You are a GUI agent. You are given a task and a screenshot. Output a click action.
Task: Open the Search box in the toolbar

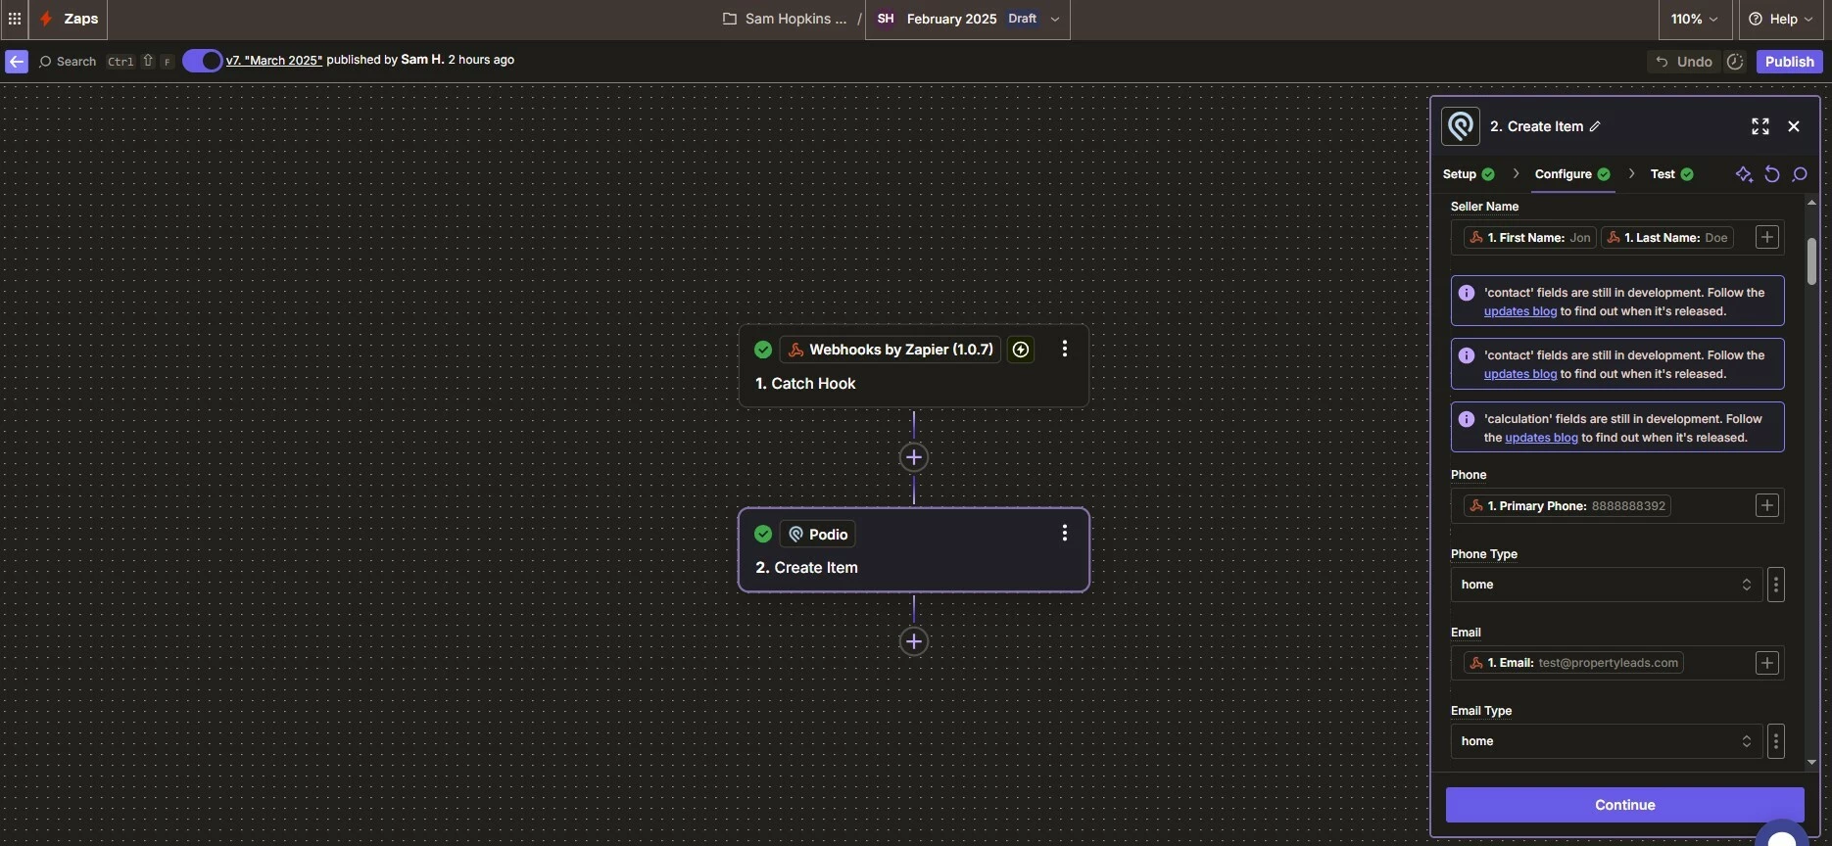tap(68, 61)
